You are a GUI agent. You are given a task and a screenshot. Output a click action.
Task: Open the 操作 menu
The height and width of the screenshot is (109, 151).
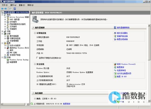13,5
